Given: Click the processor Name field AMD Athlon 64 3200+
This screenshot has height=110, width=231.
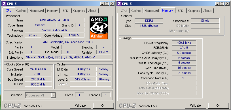Looking at the screenshot, I should pos(55,20).
